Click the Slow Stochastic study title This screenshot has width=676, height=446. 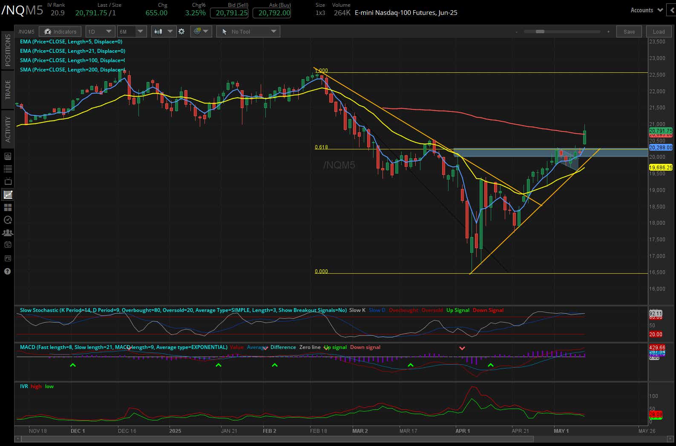point(183,310)
